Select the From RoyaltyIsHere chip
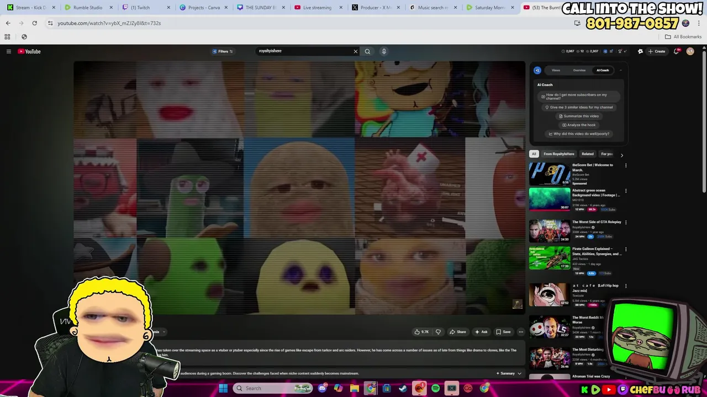Image resolution: width=707 pixels, height=397 pixels. [558, 154]
